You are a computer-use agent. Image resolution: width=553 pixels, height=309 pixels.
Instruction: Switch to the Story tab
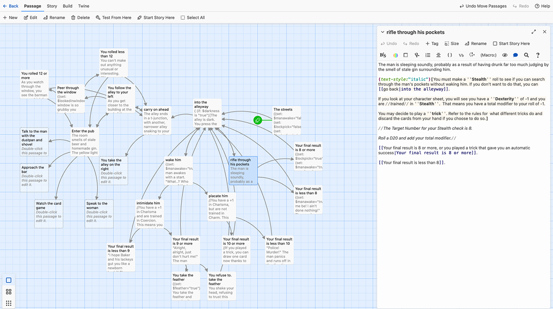[x=52, y=6]
